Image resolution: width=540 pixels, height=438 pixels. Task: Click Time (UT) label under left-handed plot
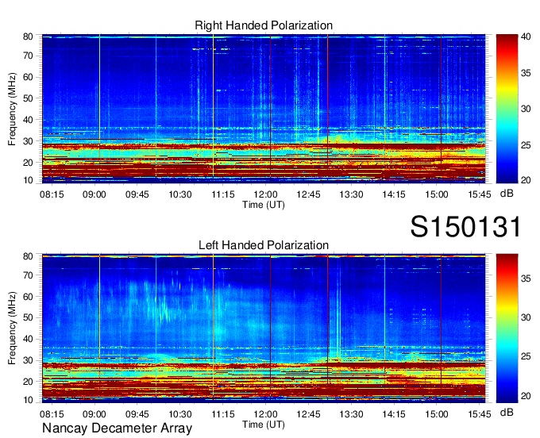pyautogui.click(x=264, y=425)
